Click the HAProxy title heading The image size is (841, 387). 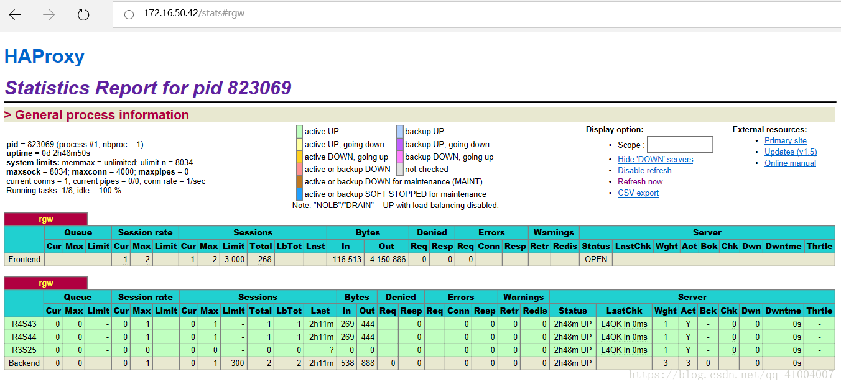pos(44,57)
